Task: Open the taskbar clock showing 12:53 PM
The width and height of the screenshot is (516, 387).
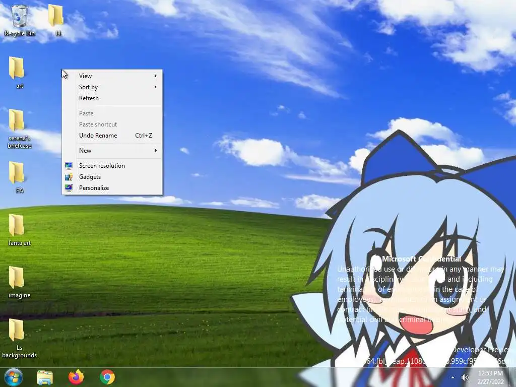Action: pyautogui.click(x=491, y=377)
